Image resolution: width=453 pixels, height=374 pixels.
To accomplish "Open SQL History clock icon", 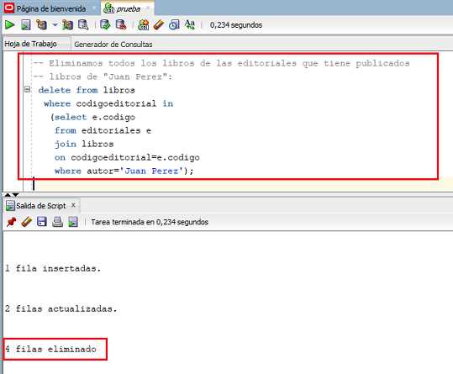I will coord(174,25).
